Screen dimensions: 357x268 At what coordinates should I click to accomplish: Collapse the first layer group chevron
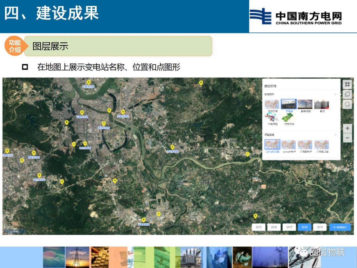[x=335, y=94]
